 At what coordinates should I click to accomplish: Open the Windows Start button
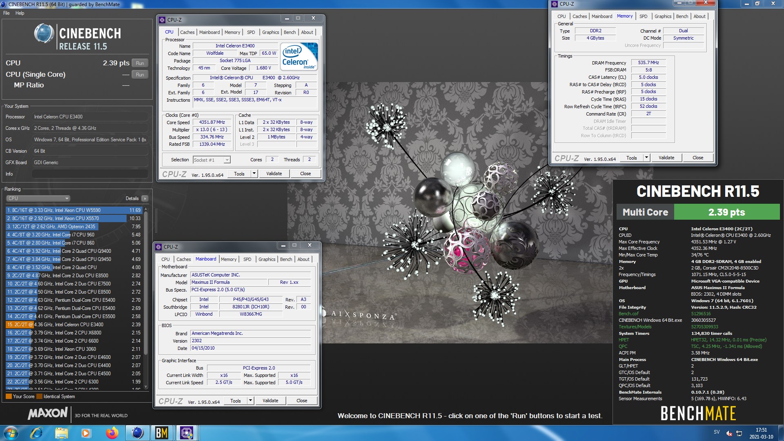[11, 433]
